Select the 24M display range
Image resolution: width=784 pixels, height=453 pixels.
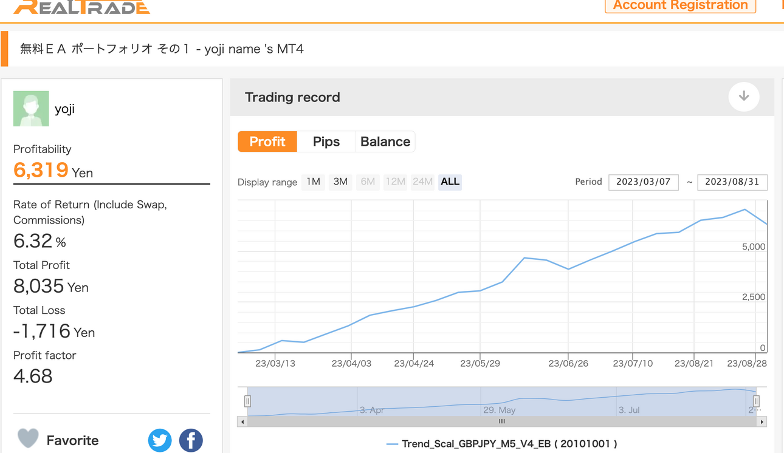click(x=422, y=182)
